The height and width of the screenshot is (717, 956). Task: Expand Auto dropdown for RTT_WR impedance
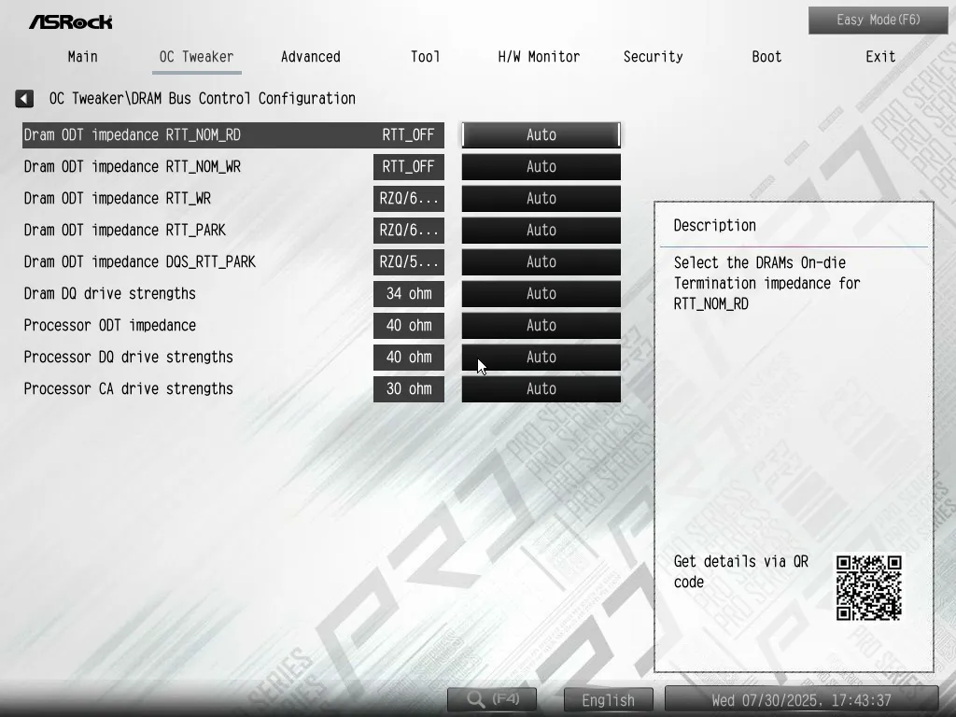point(541,198)
